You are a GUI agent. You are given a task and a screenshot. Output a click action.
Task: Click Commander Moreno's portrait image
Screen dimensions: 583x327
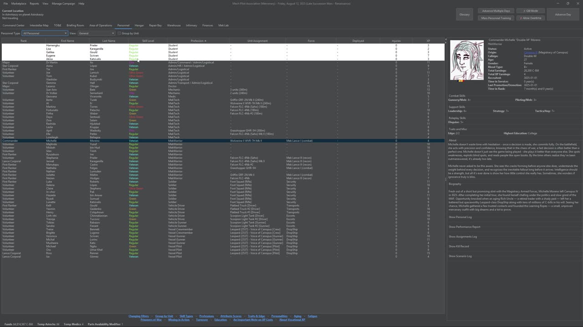tap(467, 60)
